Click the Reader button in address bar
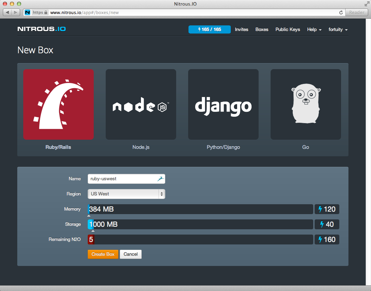Viewport: 371px width, 291px height. [x=357, y=12]
